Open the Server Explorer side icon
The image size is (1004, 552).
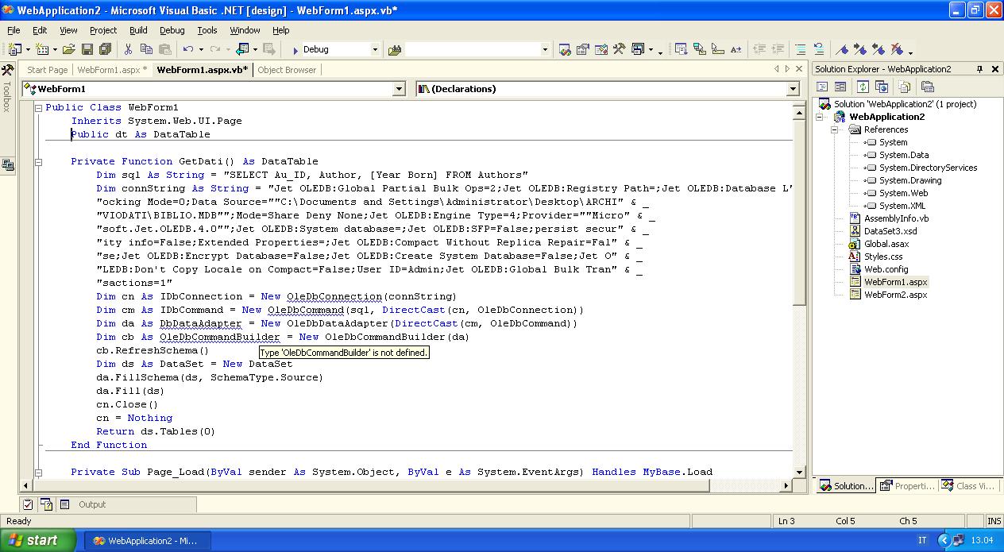pyautogui.click(x=8, y=165)
